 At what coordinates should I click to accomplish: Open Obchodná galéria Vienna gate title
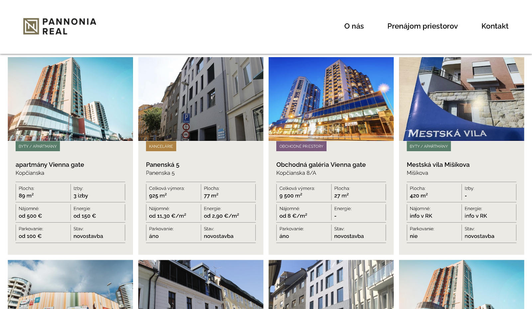(321, 164)
